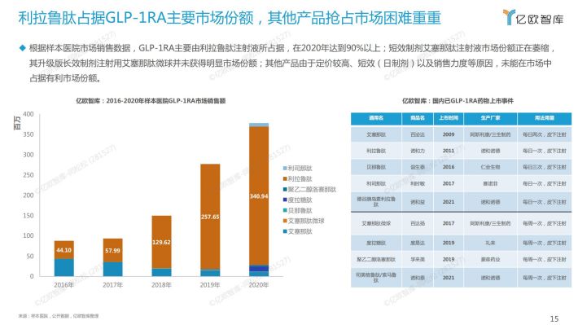Viewport: 578px width, 325px height.
Task: Click the 用法用量 table column header
Action: pos(545,118)
